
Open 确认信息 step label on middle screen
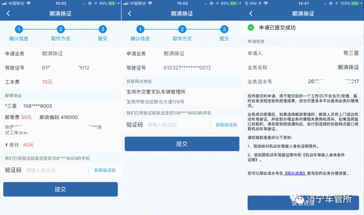[140, 38]
